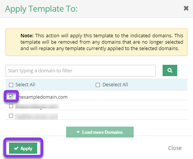
Task: Click the Apply Template To: heading
Action: click(41, 9)
